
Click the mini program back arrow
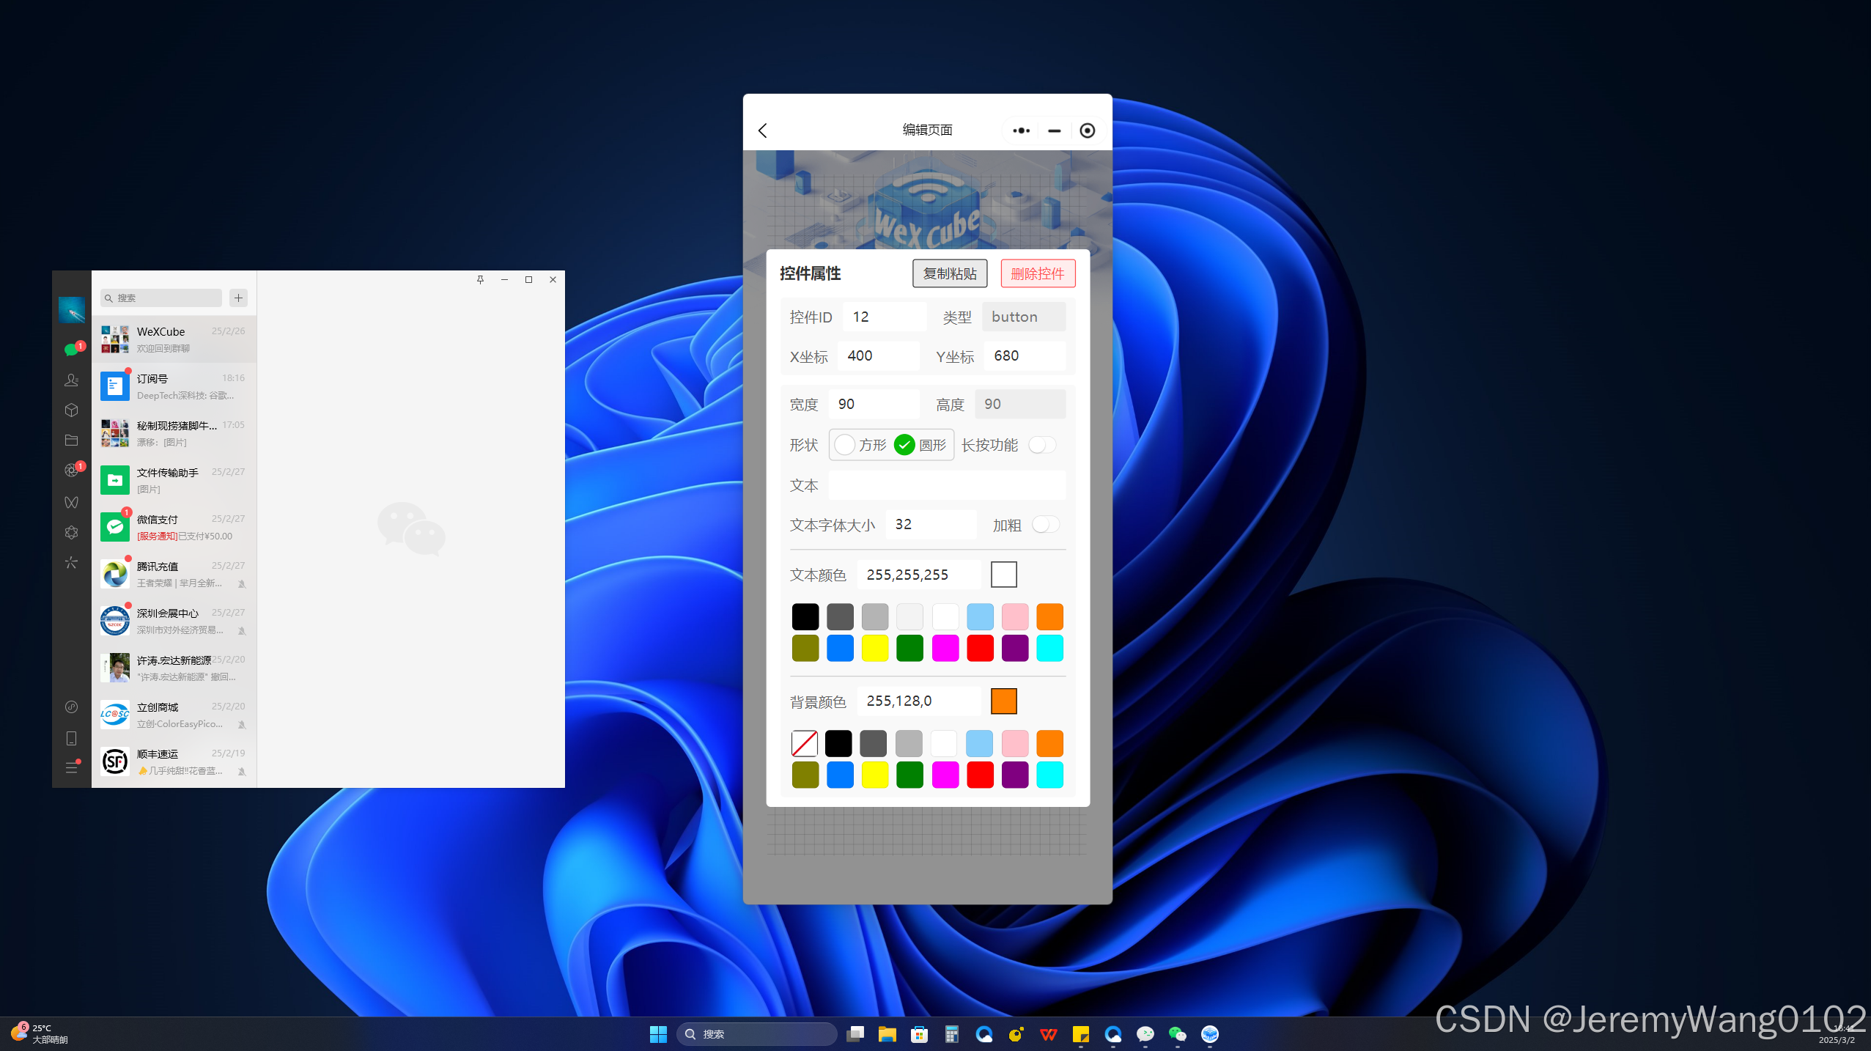[763, 130]
